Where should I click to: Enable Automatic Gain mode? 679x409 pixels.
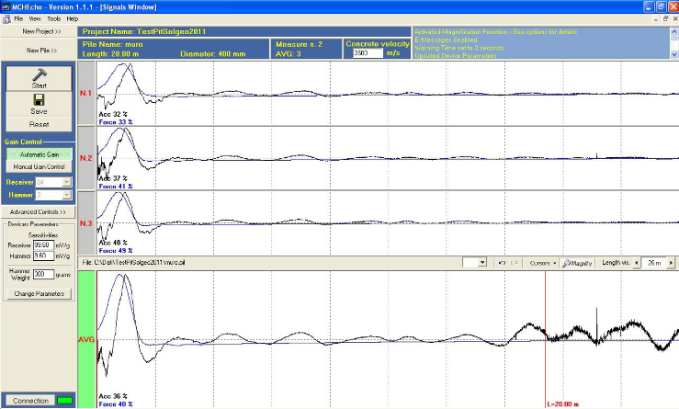pos(39,154)
